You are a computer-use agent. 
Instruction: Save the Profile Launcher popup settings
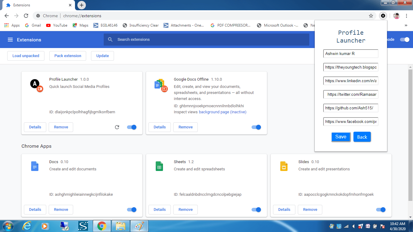341,137
